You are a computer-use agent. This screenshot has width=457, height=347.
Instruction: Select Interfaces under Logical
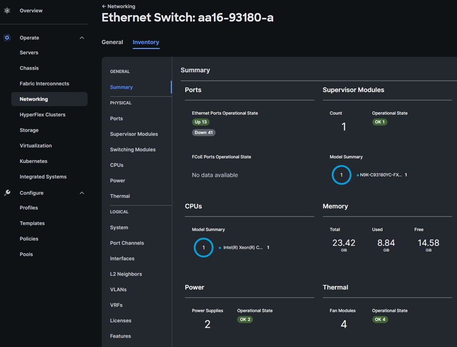122,258
